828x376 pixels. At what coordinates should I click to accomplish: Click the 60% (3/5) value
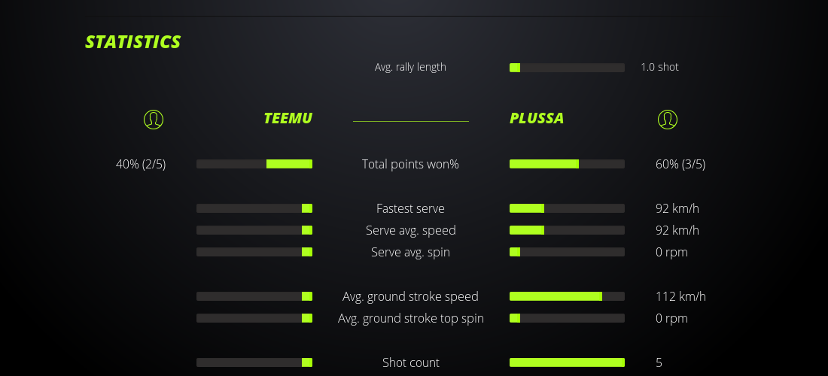680,164
